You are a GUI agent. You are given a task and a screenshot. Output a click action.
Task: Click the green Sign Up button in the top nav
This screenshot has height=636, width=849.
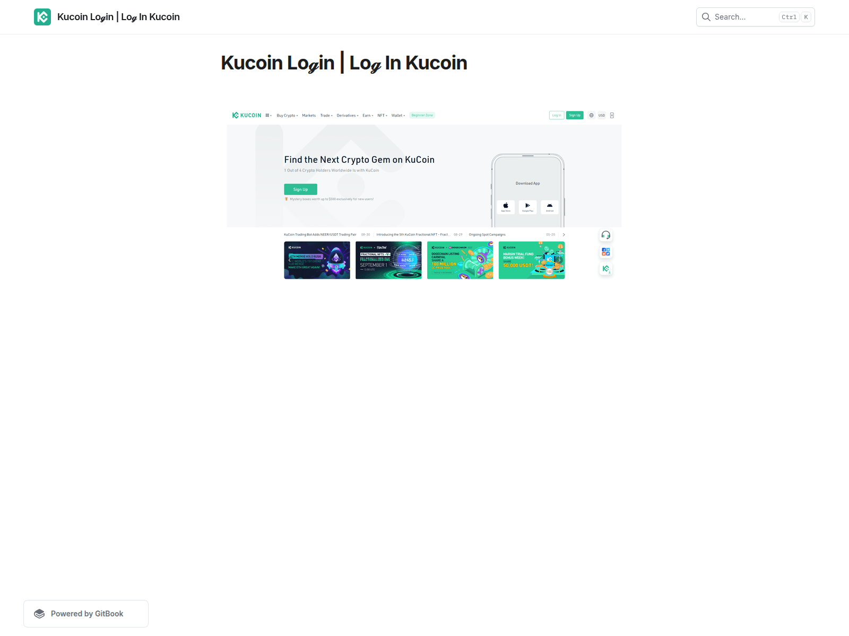click(575, 115)
